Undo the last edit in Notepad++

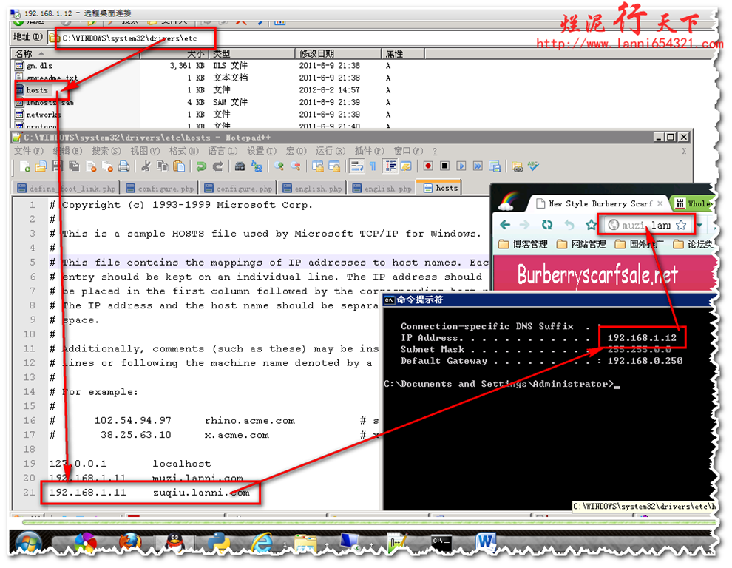[201, 166]
